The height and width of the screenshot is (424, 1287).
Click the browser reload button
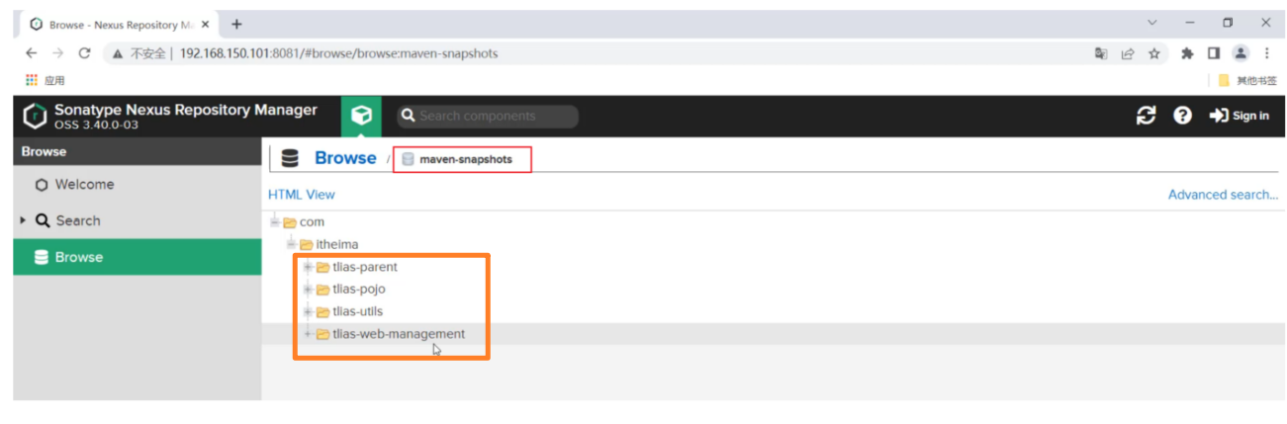(x=84, y=53)
